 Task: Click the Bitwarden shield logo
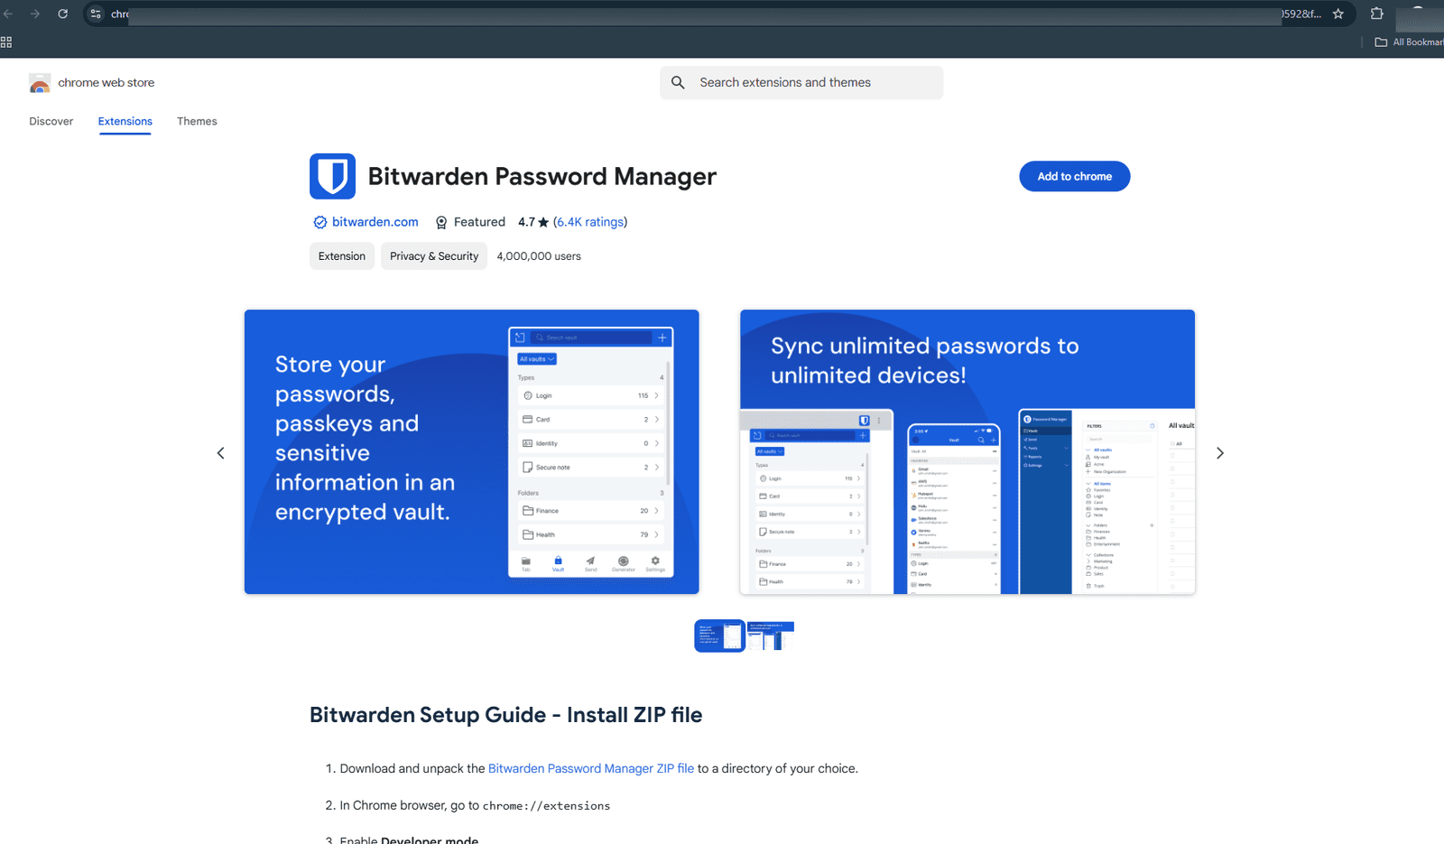[332, 176]
